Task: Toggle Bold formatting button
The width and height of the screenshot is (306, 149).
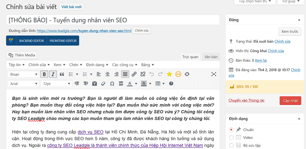Action: [x=44, y=74]
